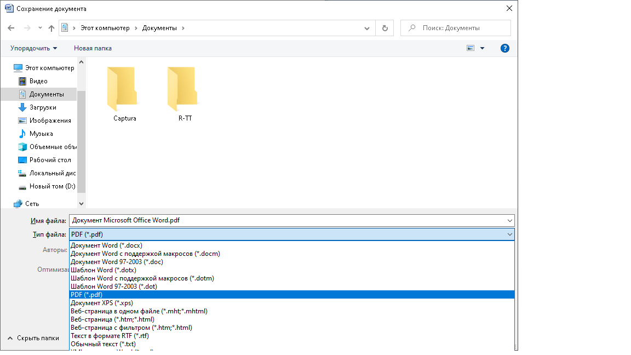Screen dimensions: 631x355
Task: Click the forward navigation arrow
Action: coord(27,28)
